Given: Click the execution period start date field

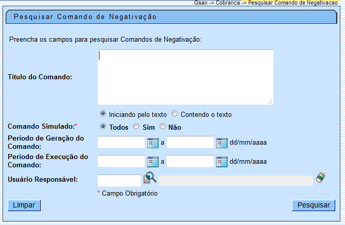Looking at the screenshot, I should coord(121,161).
